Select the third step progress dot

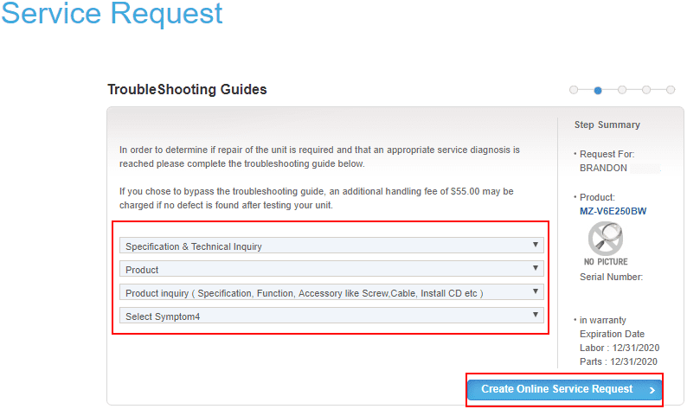(622, 89)
